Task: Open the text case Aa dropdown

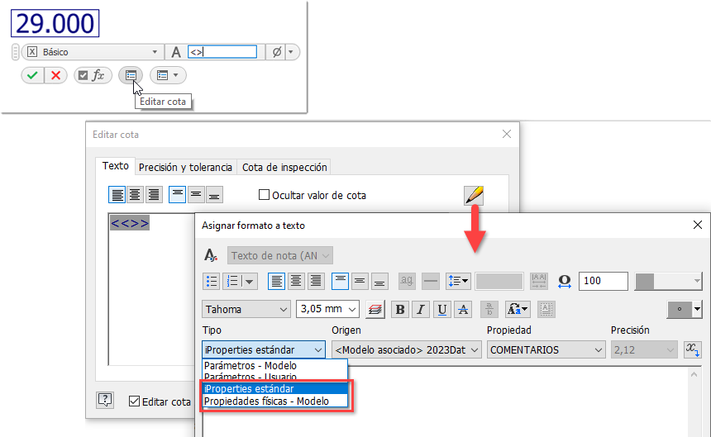Action: pos(518,309)
